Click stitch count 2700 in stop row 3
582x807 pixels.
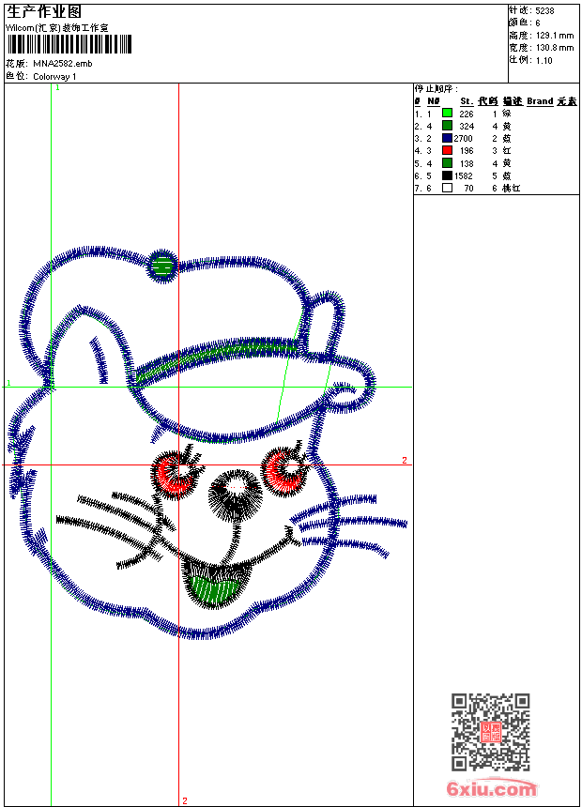(x=463, y=139)
